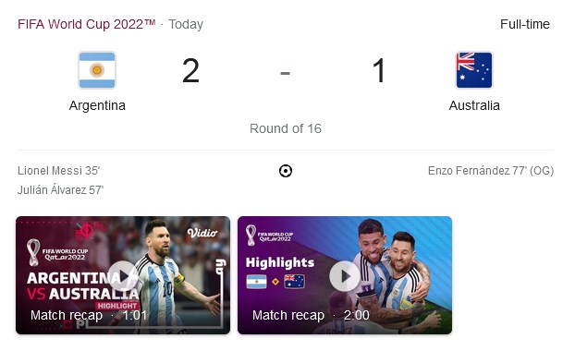The height and width of the screenshot is (351, 563).
Task: Select the Lionel Messi 35' goal entry
Action: tap(58, 171)
